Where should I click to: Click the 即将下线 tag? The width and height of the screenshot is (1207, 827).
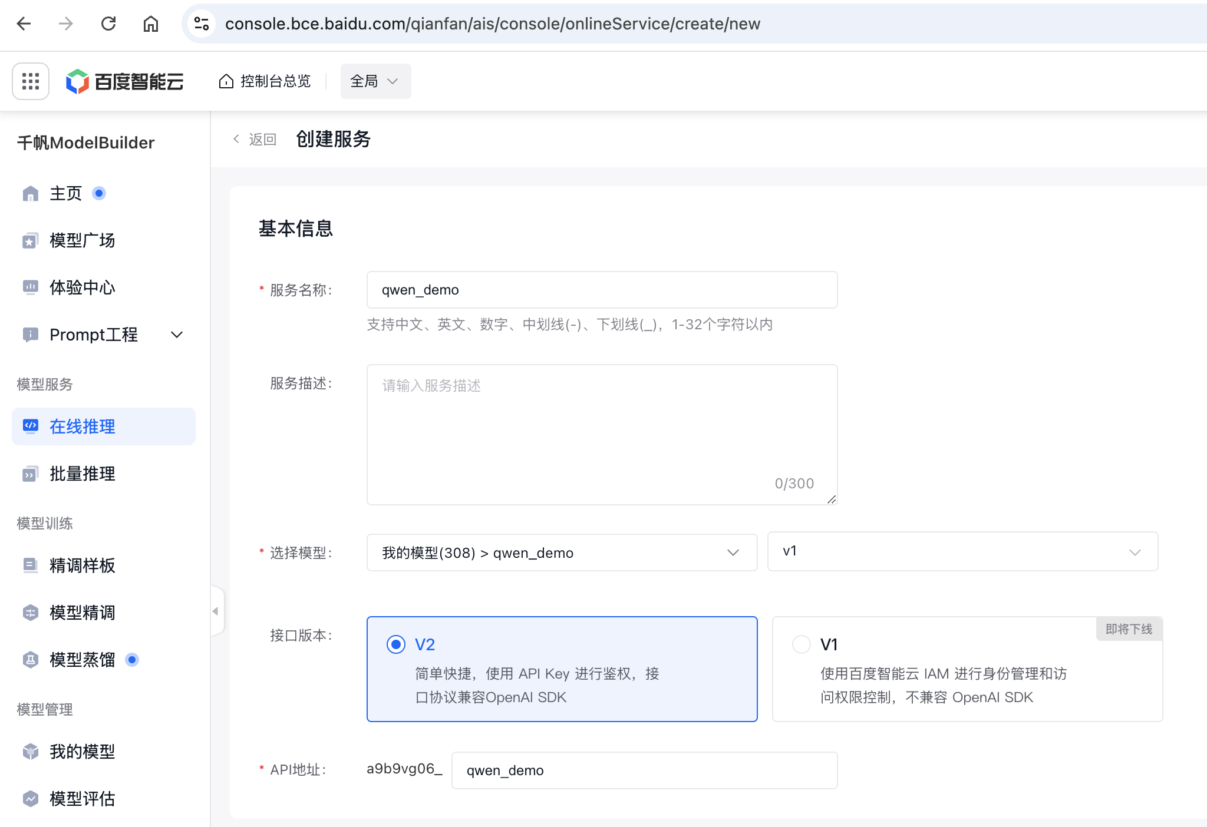tap(1129, 629)
